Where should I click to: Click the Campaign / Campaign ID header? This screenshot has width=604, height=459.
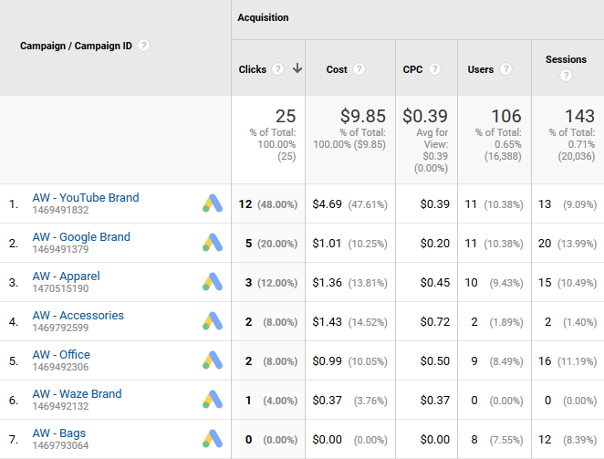pos(76,46)
